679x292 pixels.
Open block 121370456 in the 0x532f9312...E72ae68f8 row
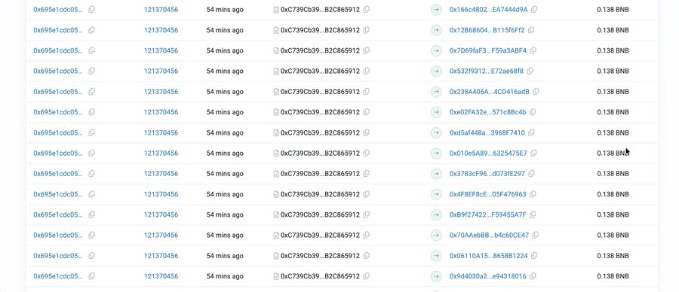click(161, 71)
